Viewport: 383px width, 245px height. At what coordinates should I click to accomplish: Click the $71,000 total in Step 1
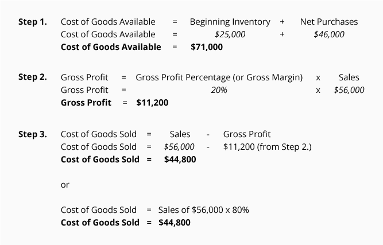(x=206, y=47)
